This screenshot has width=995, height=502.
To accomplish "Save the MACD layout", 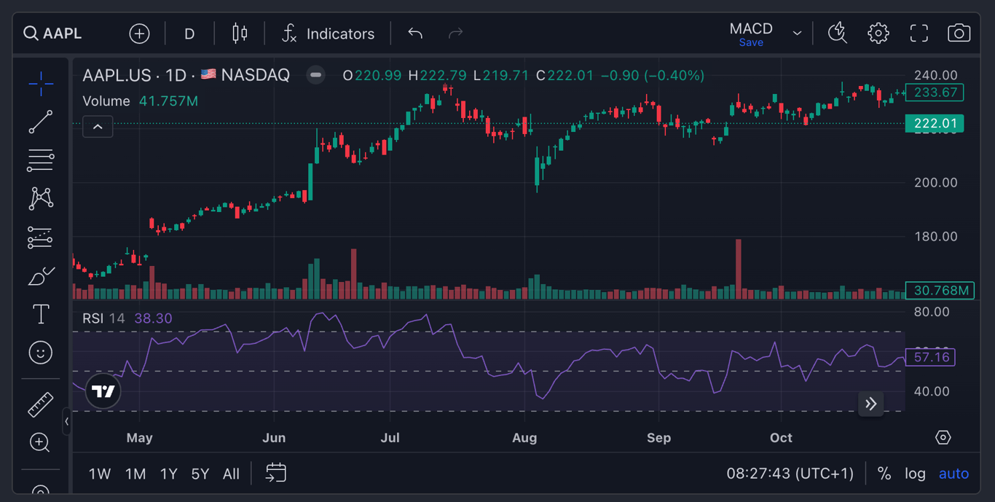I will click(x=751, y=42).
